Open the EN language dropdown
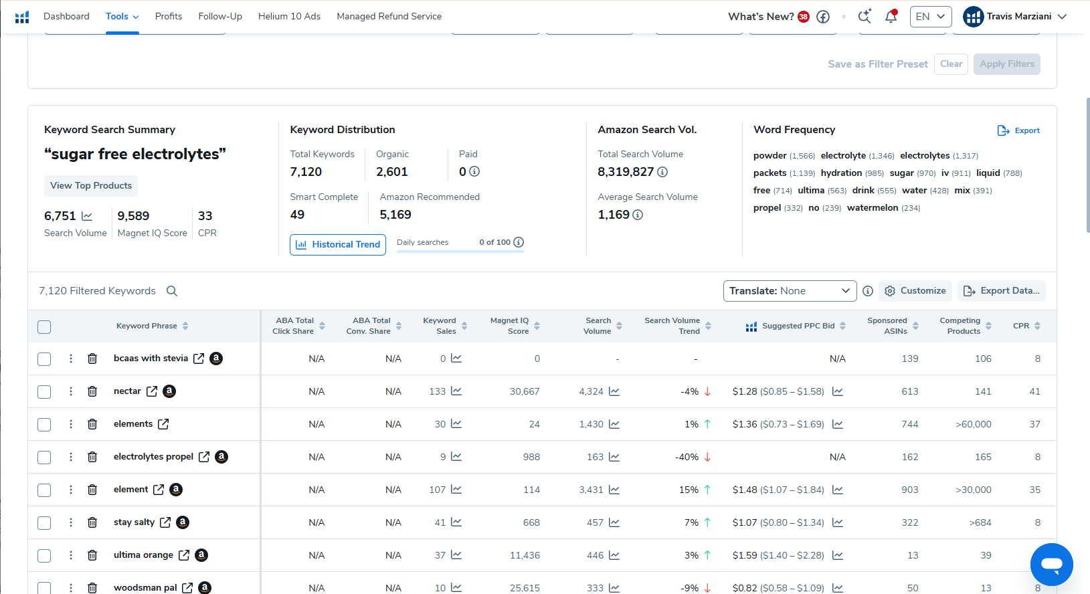 click(x=931, y=16)
